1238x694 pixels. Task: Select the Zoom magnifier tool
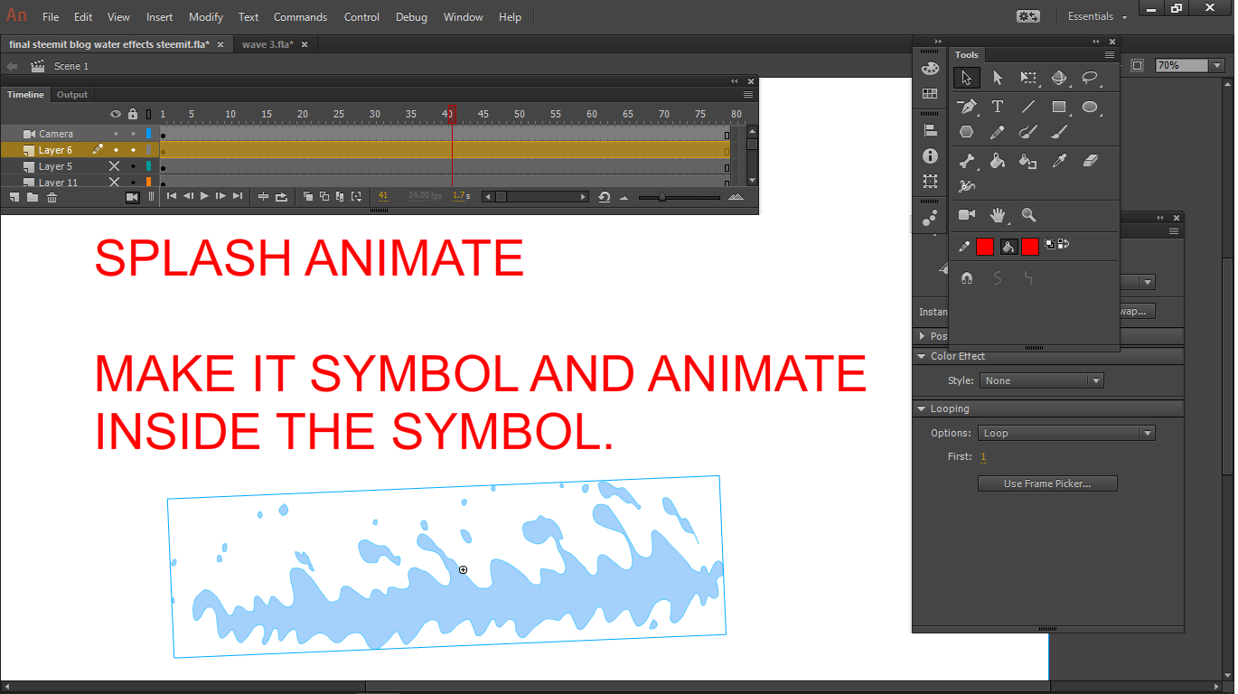(1028, 215)
